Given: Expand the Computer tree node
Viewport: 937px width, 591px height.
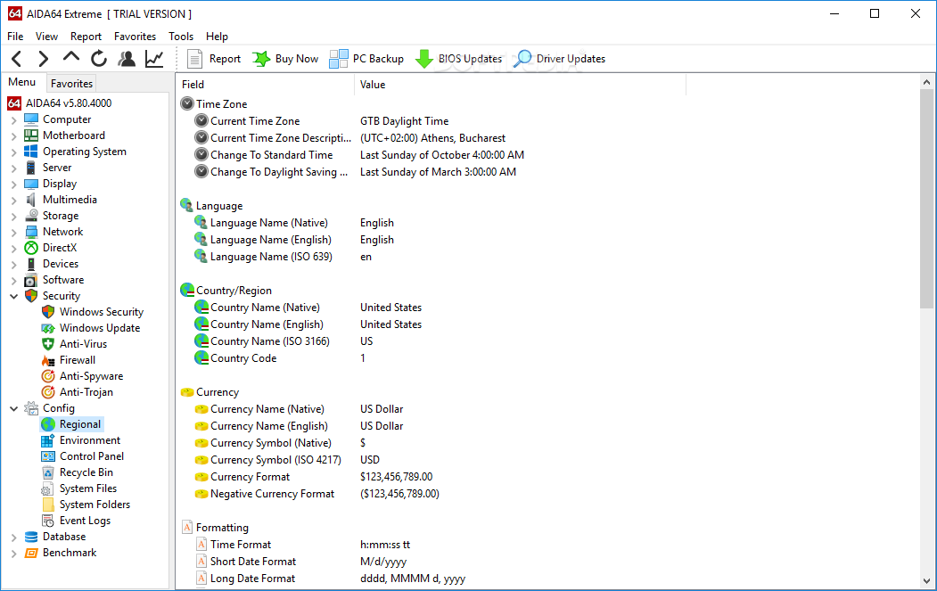Looking at the screenshot, I should (13, 120).
